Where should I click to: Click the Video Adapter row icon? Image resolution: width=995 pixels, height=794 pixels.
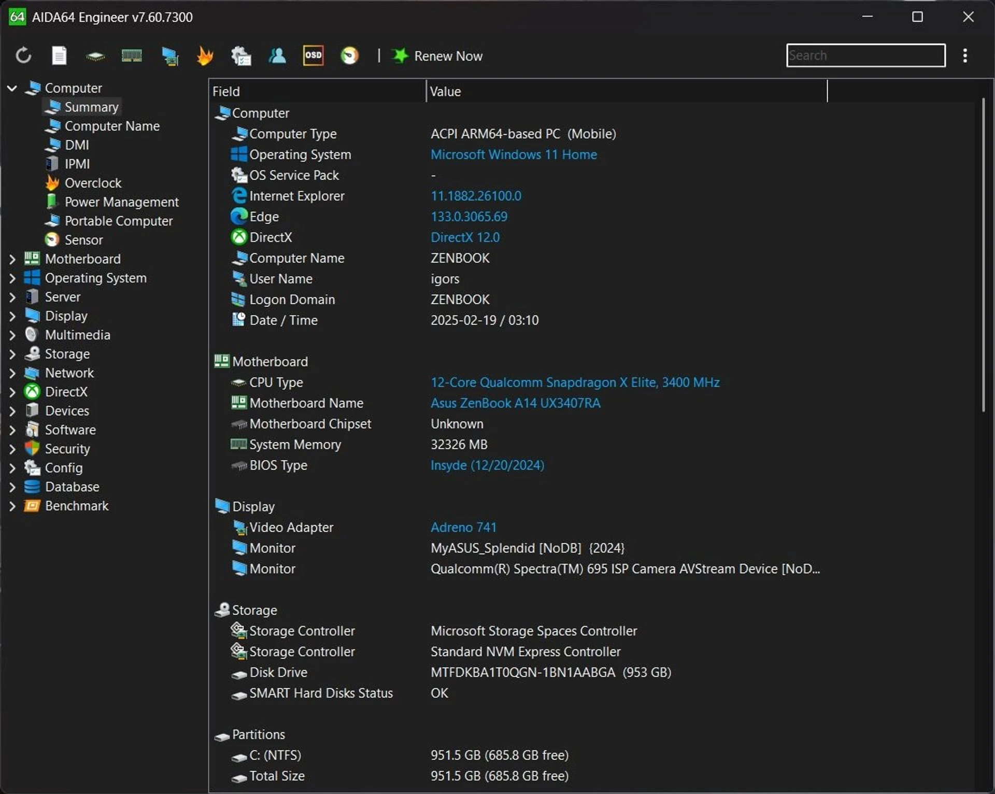pyautogui.click(x=239, y=528)
